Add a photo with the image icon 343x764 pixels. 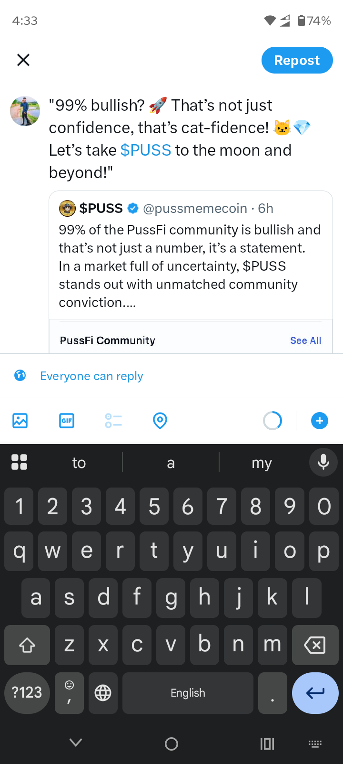click(20, 421)
